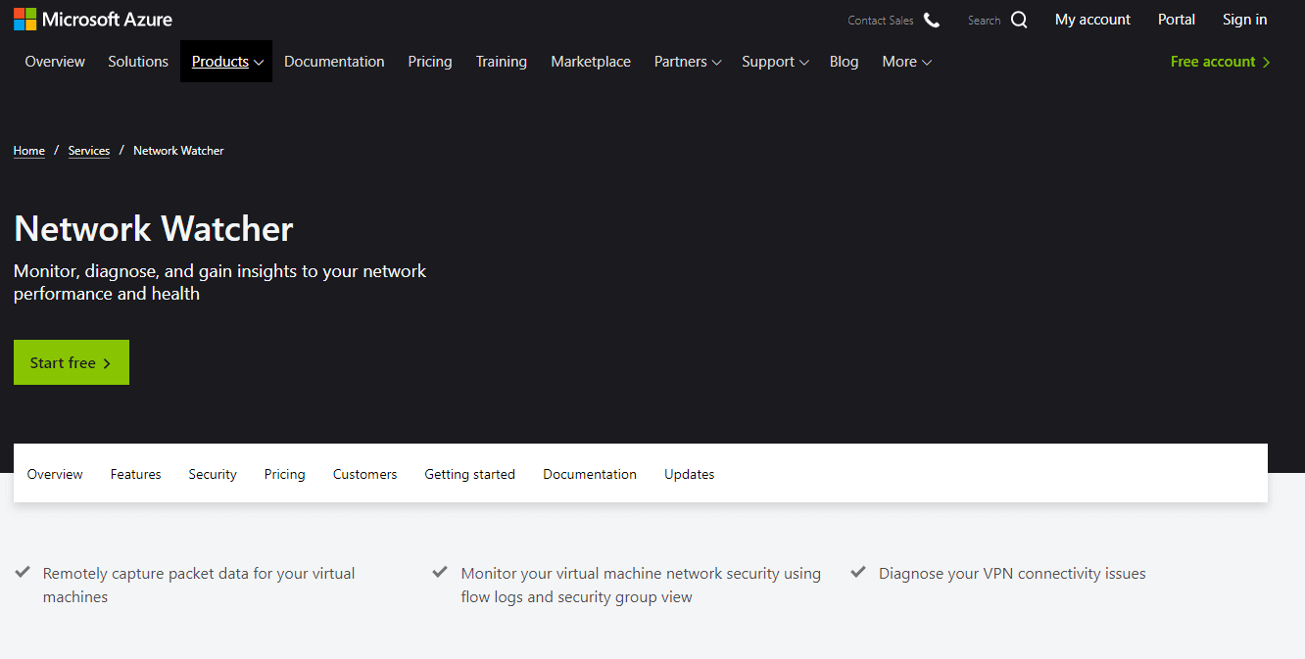This screenshot has height=659, width=1305.
Task: Click the checkmark beside the flow logs feature
Action: coord(440,572)
